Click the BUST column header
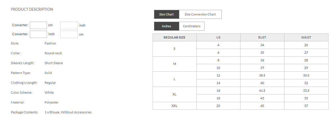Viewport: 335px width, 119px height. 262,37
